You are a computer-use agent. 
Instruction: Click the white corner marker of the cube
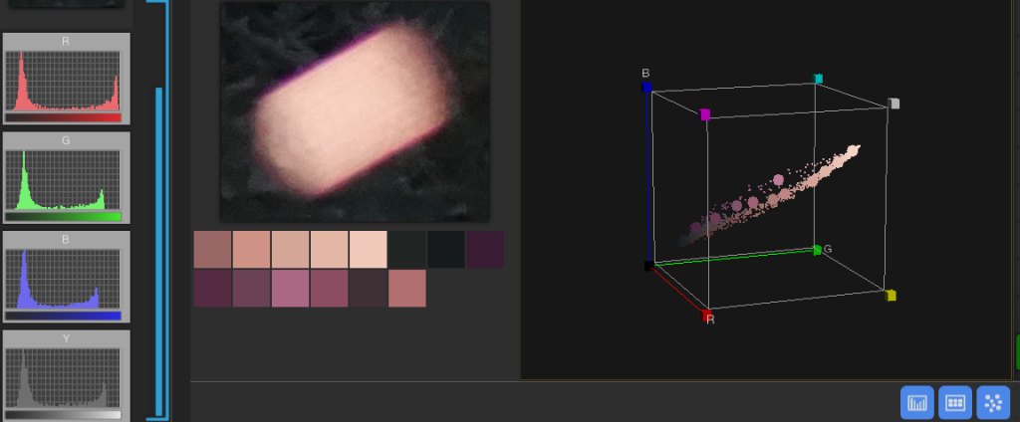(x=893, y=104)
